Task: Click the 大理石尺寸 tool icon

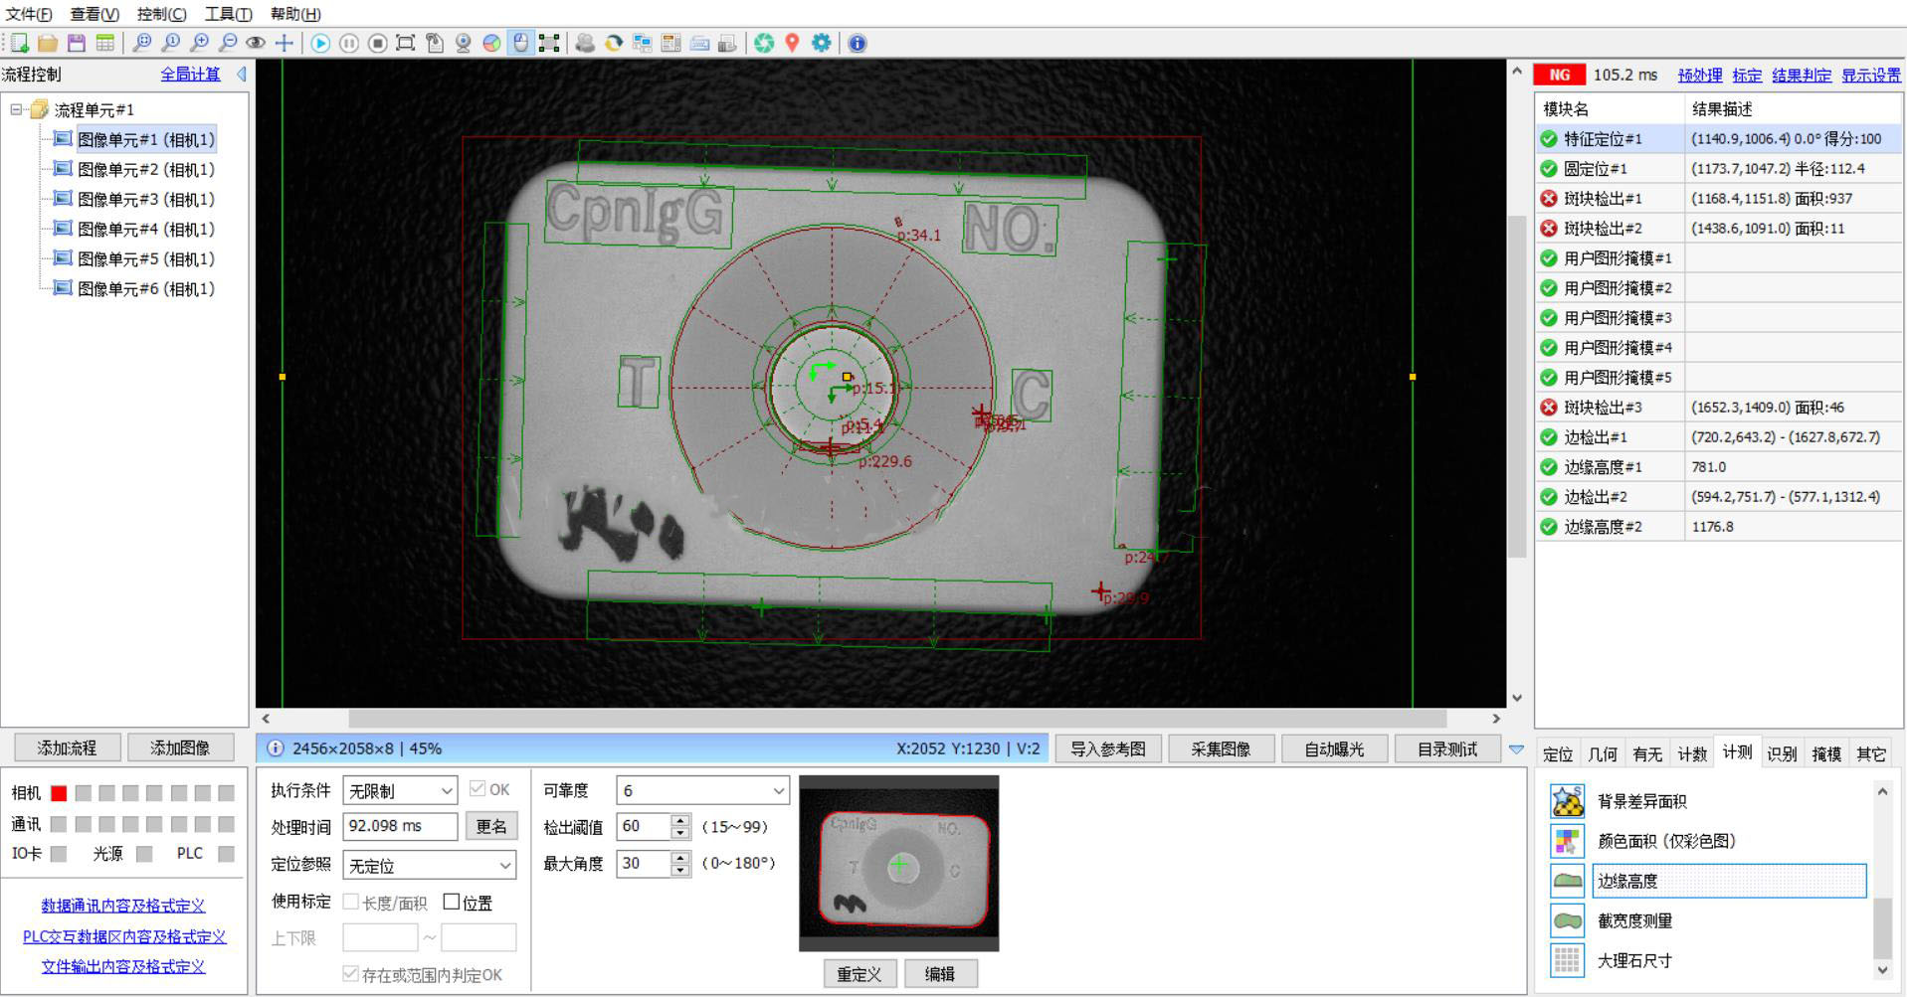Action: click(1568, 960)
